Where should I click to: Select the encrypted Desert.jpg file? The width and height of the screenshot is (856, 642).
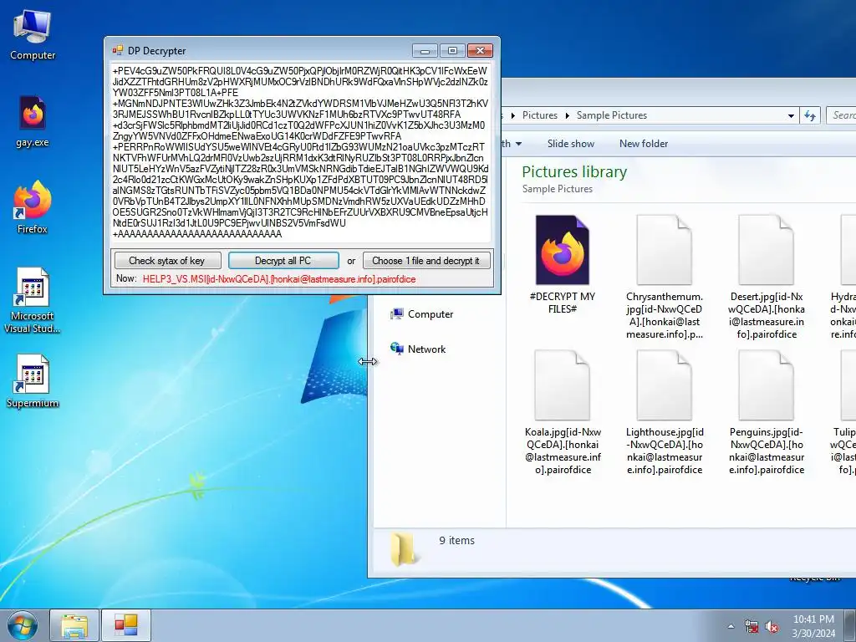pyautogui.click(x=766, y=278)
